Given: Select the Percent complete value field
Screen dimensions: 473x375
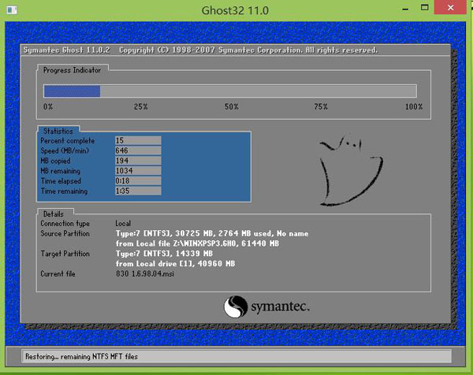Looking at the screenshot, I should coord(137,140).
